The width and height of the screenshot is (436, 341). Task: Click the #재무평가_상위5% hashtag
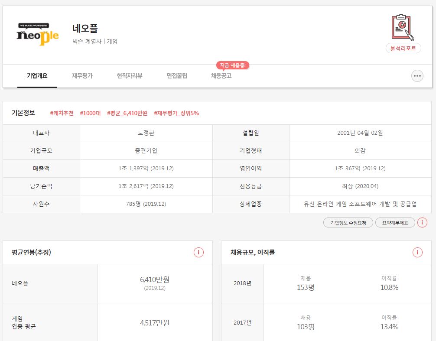click(176, 113)
